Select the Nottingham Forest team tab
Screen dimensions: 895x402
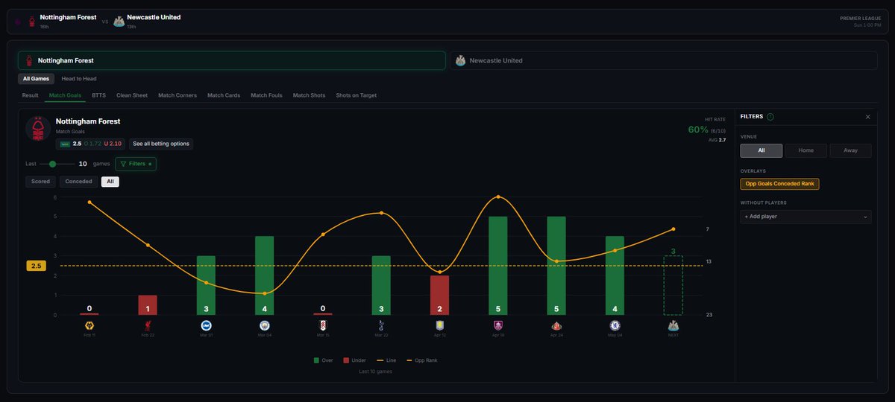(x=232, y=60)
